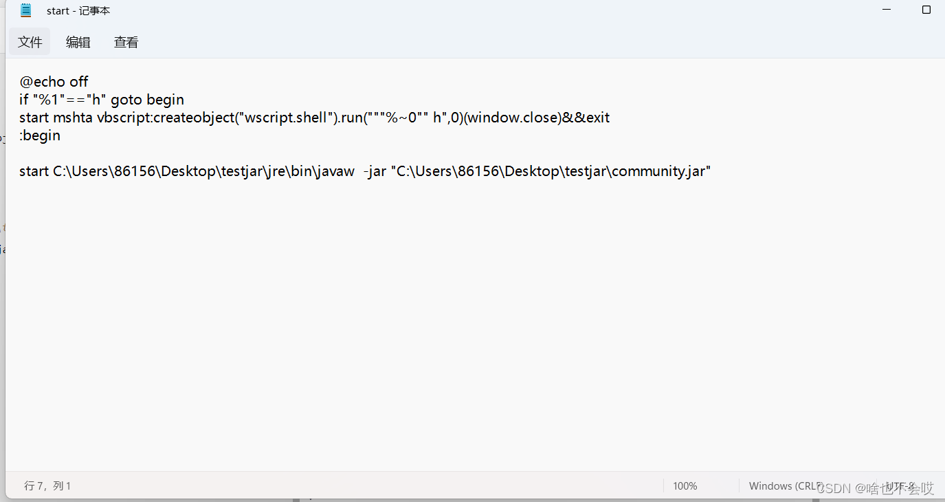Viewport: 945px width, 502px height.
Task: Click the line starting with 'start mshta vbscript'
Action: pos(315,118)
